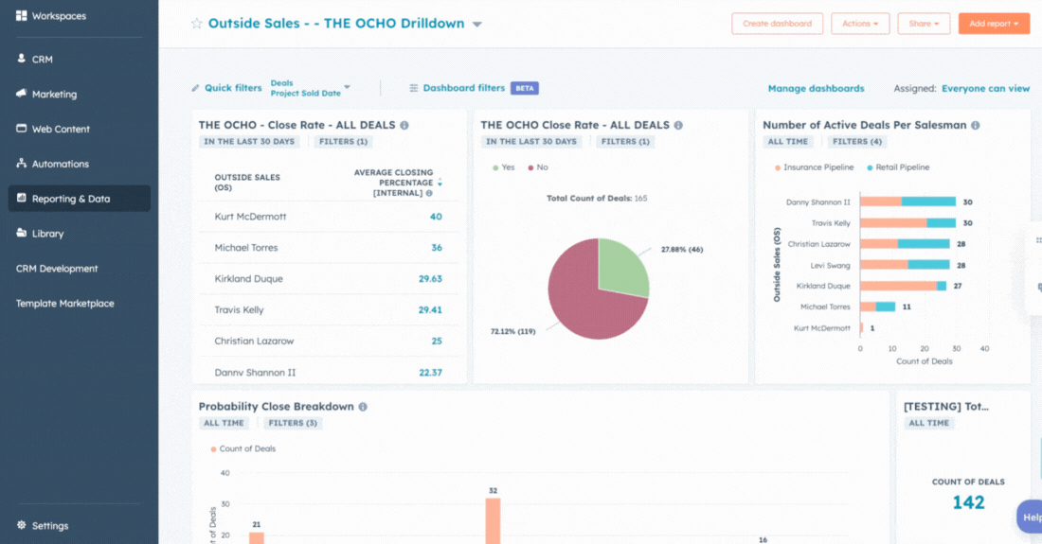This screenshot has height=544, width=1042.
Task: Click FILTERS (4) tag on Active Deals report
Action: [857, 141]
